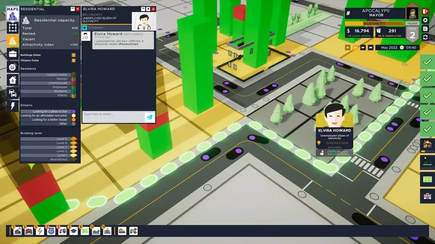Toggle Infants resident filter

coord(48,95)
